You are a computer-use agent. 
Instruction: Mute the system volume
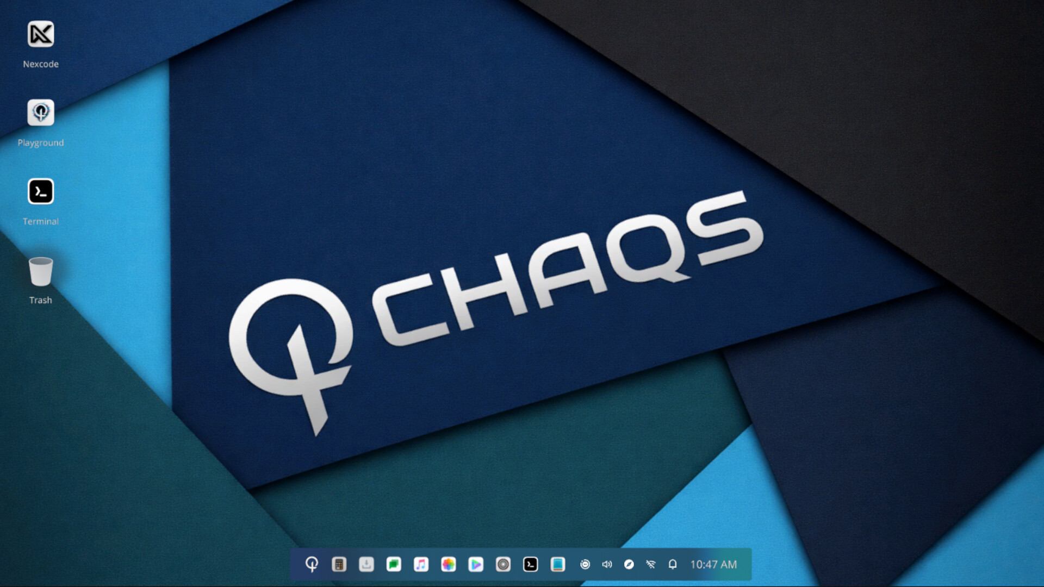pos(607,565)
